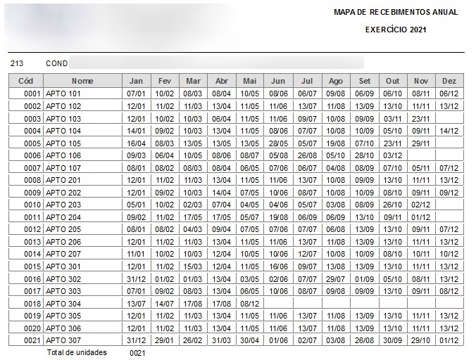The width and height of the screenshot is (476, 360).
Task: Click the condominium number 213
Action: click(x=17, y=63)
